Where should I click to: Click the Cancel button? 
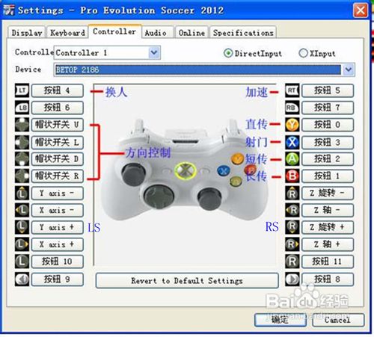338,320
